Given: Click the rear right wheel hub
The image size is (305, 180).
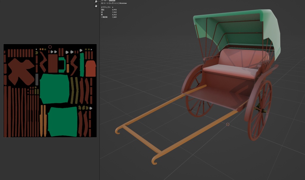Looking at the screenshot, I should [x=262, y=110].
